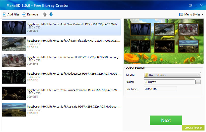Click the Remove minus icon
Image resolution: width=206 pixels, height=132 pixels.
coord(24,14)
